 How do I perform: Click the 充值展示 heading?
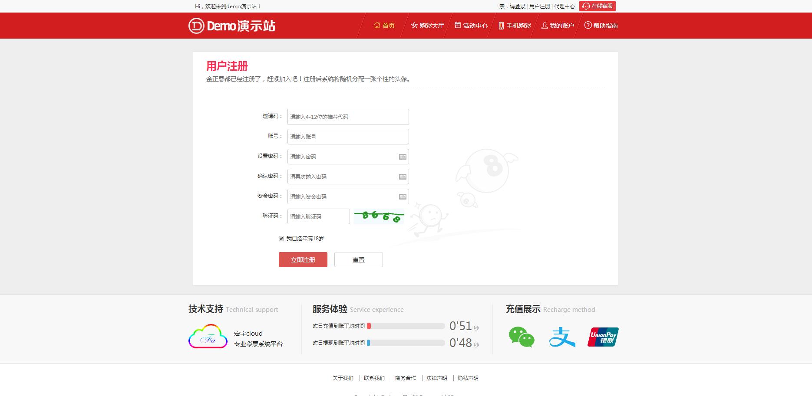click(523, 309)
